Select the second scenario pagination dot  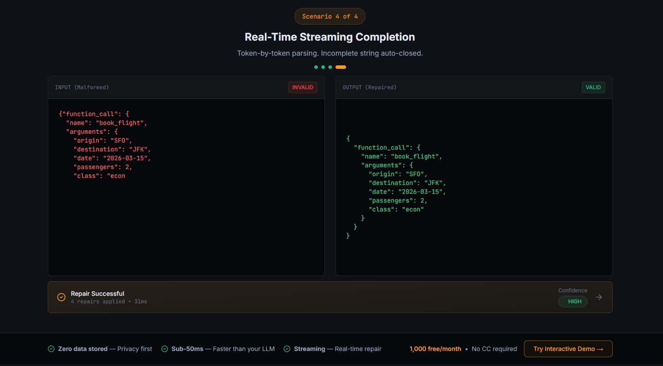click(x=323, y=67)
